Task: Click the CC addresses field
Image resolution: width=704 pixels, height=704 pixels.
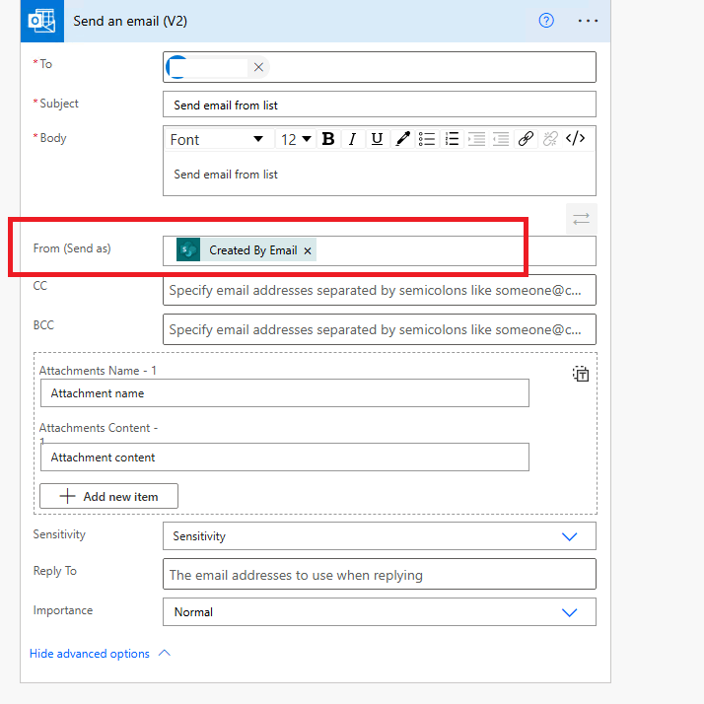Action: (380, 290)
